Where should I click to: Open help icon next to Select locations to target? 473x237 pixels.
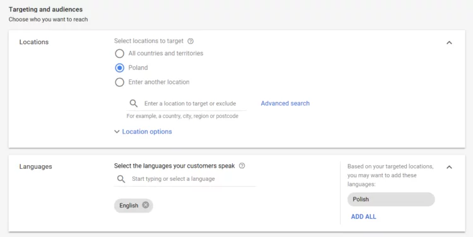(190, 41)
